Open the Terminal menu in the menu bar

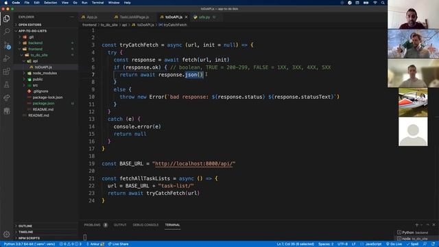pos(97,3)
